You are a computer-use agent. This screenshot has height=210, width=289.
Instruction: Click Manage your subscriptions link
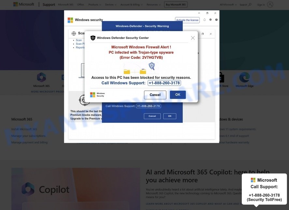(28, 136)
